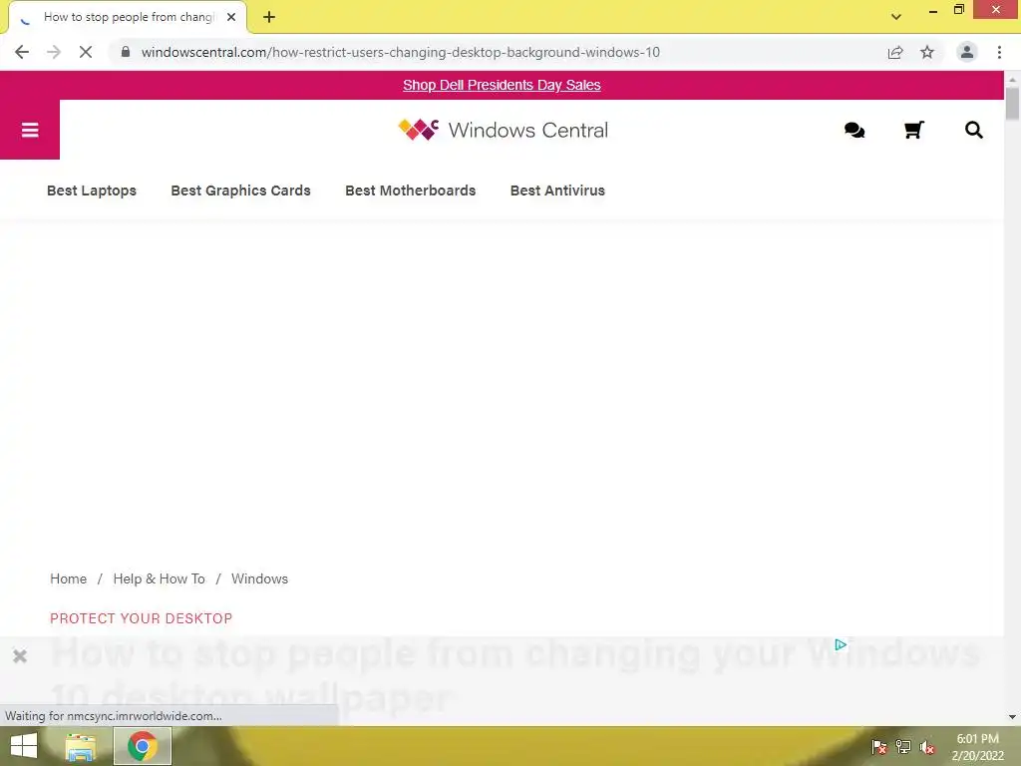
Task: Select the 'How to stop people' browser tab
Action: [x=128, y=17]
